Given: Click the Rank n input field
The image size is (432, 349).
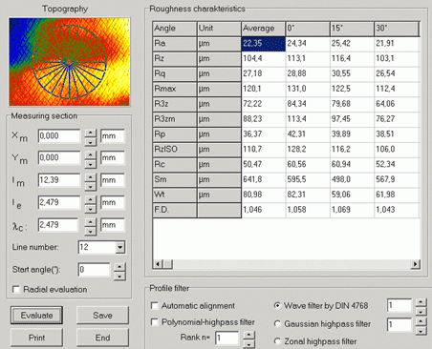Looking at the screenshot, I should point(227,339).
